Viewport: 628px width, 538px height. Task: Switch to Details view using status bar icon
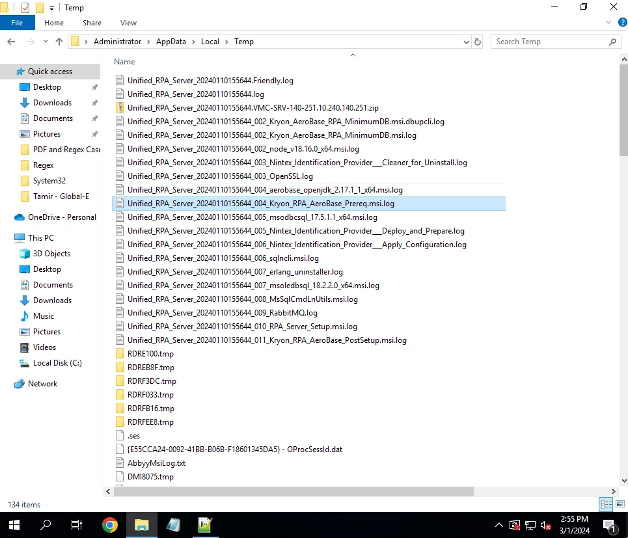[x=606, y=504]
